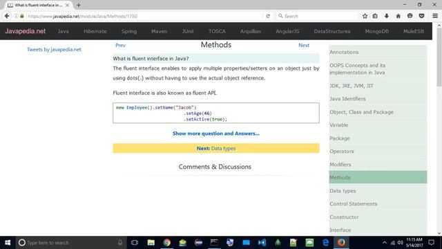This screenshot has width=442, height=249.
Task: Open the Javapedia.net home logo
Action: (25, 31)
